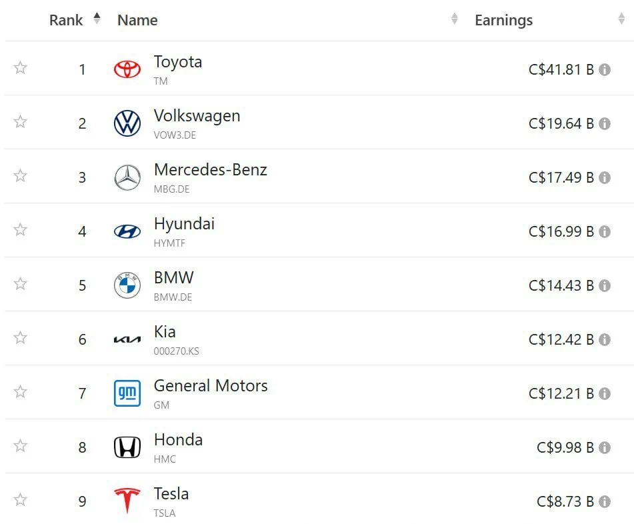Star Toyota as a favorite
634x524 pixels.
(21, 68)
